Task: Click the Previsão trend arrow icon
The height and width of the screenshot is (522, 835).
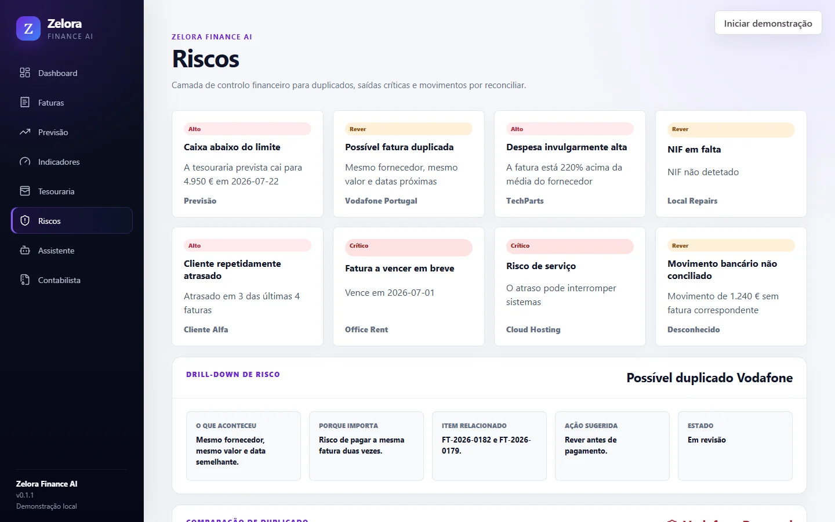Action: click(x=25, y=132)
